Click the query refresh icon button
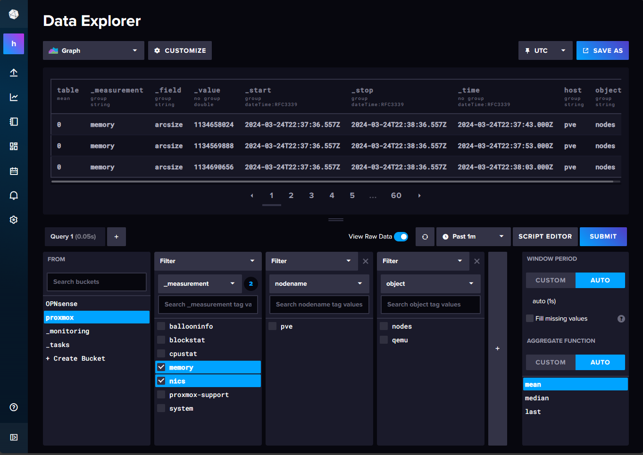The image size is (643, 455). [x=425, y=237]
